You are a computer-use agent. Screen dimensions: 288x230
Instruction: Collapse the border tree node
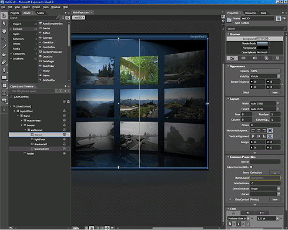(22, 125)
